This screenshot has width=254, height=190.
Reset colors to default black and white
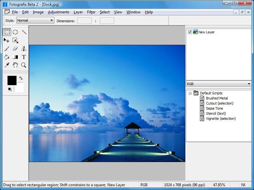(10, 89)
